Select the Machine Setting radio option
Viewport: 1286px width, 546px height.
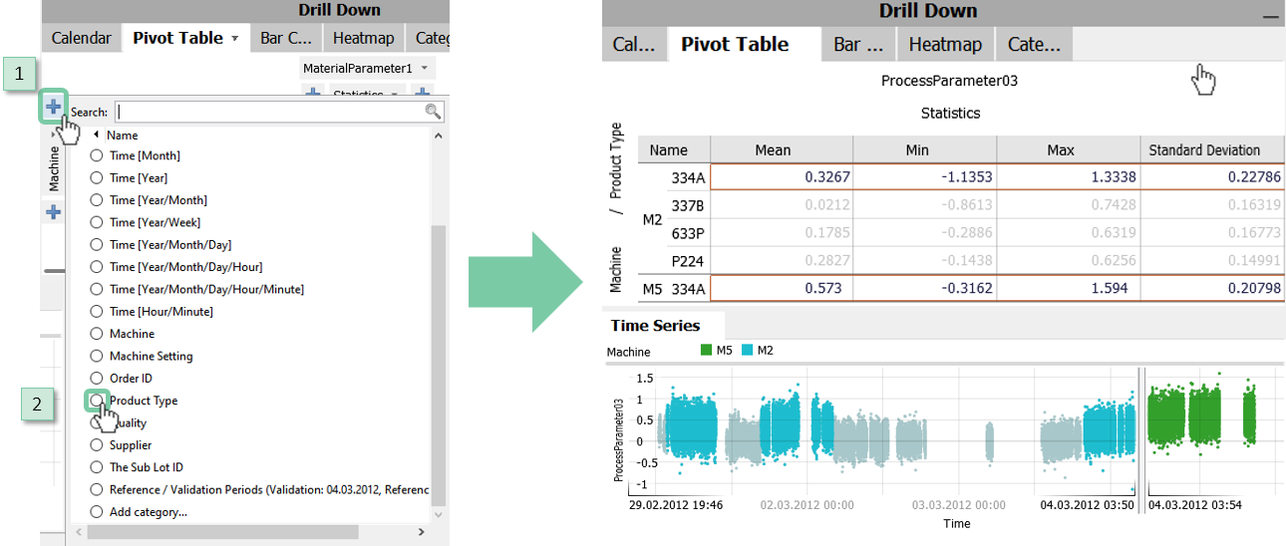(97, 356)
